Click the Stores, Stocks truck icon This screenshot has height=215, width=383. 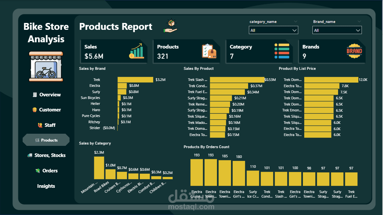point(30,155)
